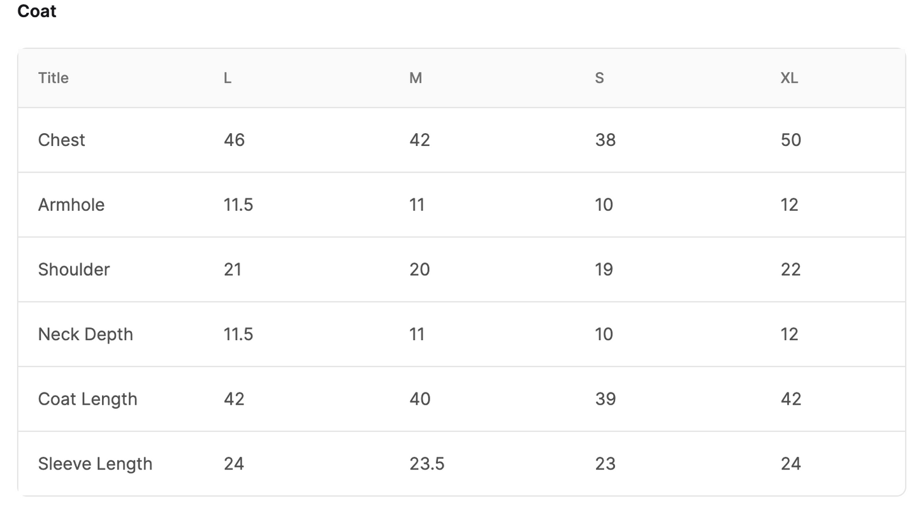
Task: Select Chest value 50 under XL
Action: click(x=791, y=140)
